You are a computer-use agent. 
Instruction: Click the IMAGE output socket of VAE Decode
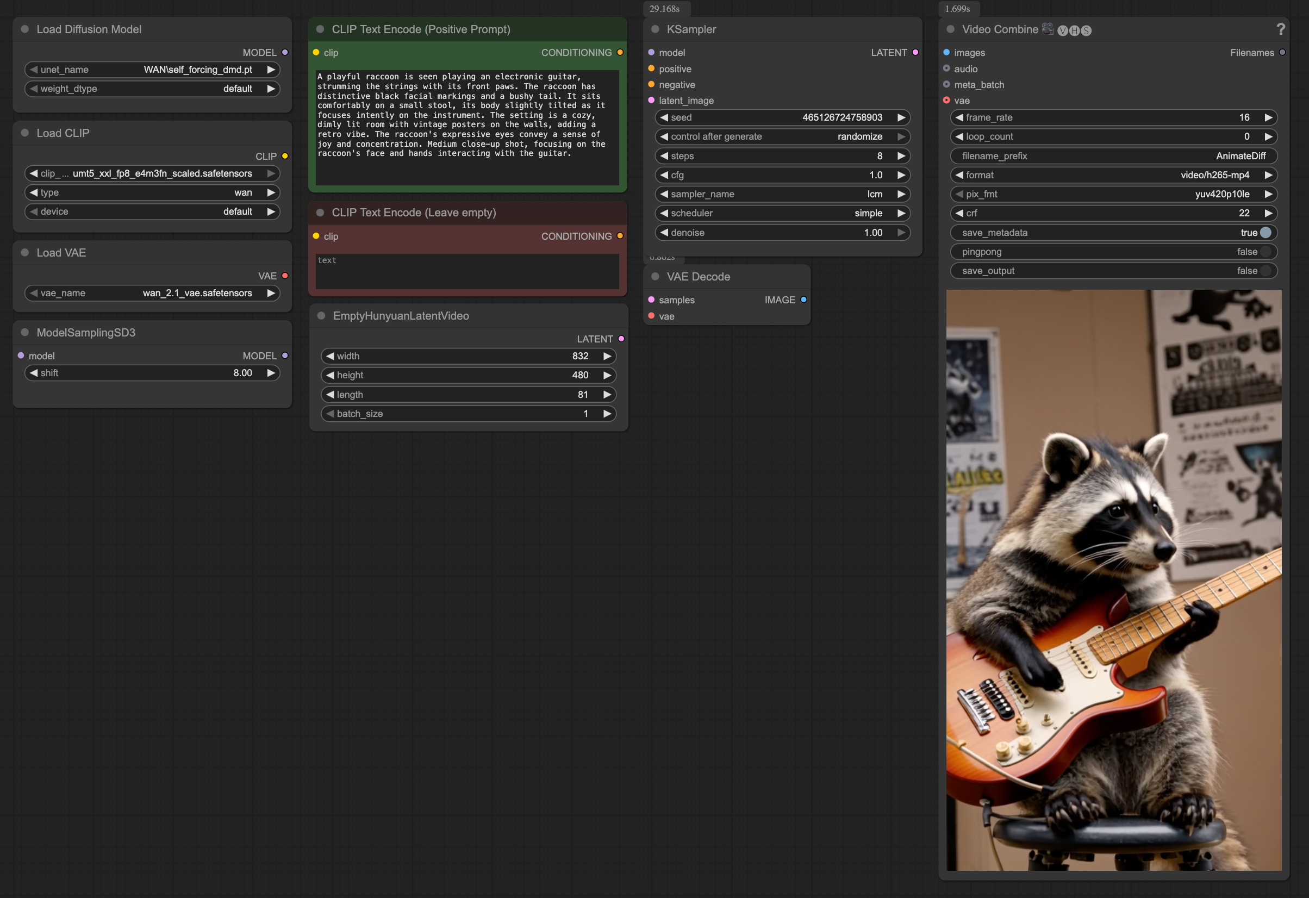[x=804, y=300]
